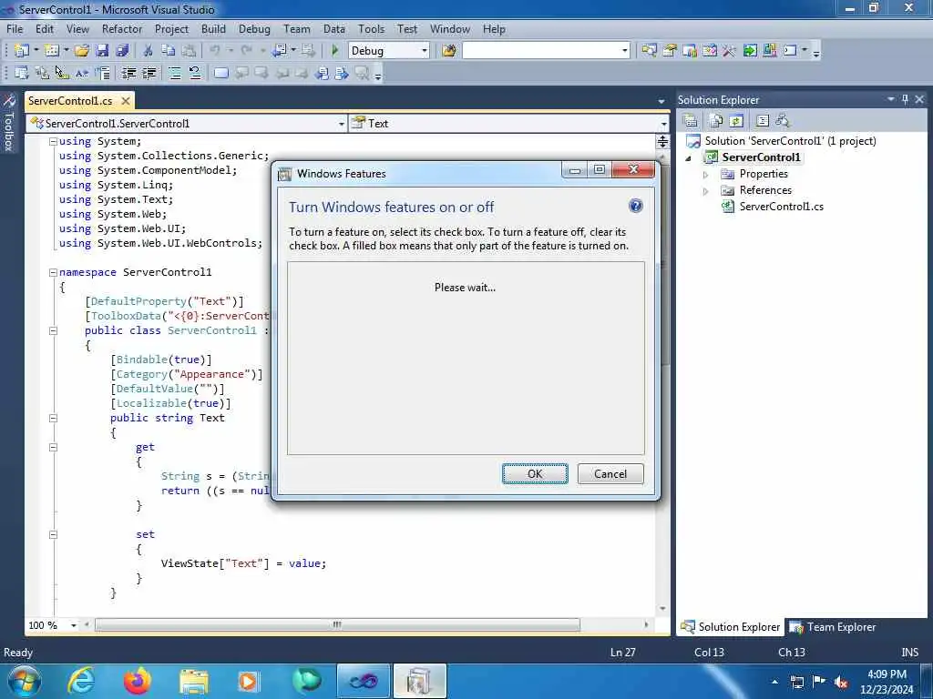Save the file with the floppy disk icon

click(x=102, y=51)
